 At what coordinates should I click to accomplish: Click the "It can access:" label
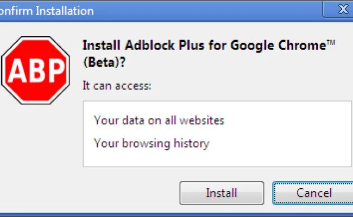point(117,85)
